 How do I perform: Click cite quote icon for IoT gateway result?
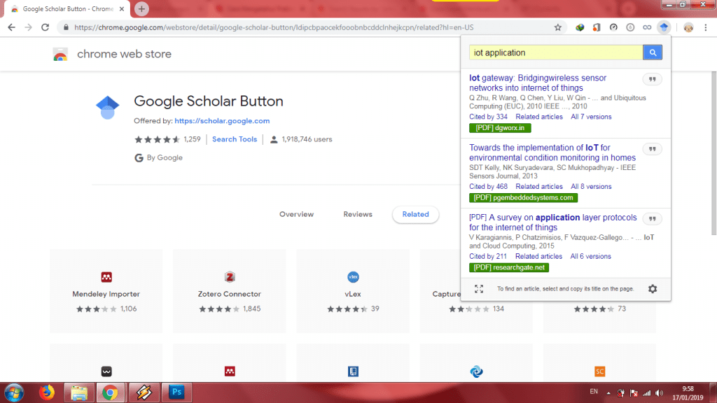(x=652, y=79)
